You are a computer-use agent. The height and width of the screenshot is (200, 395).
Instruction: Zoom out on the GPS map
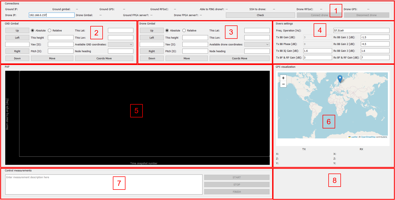point(283,84)
